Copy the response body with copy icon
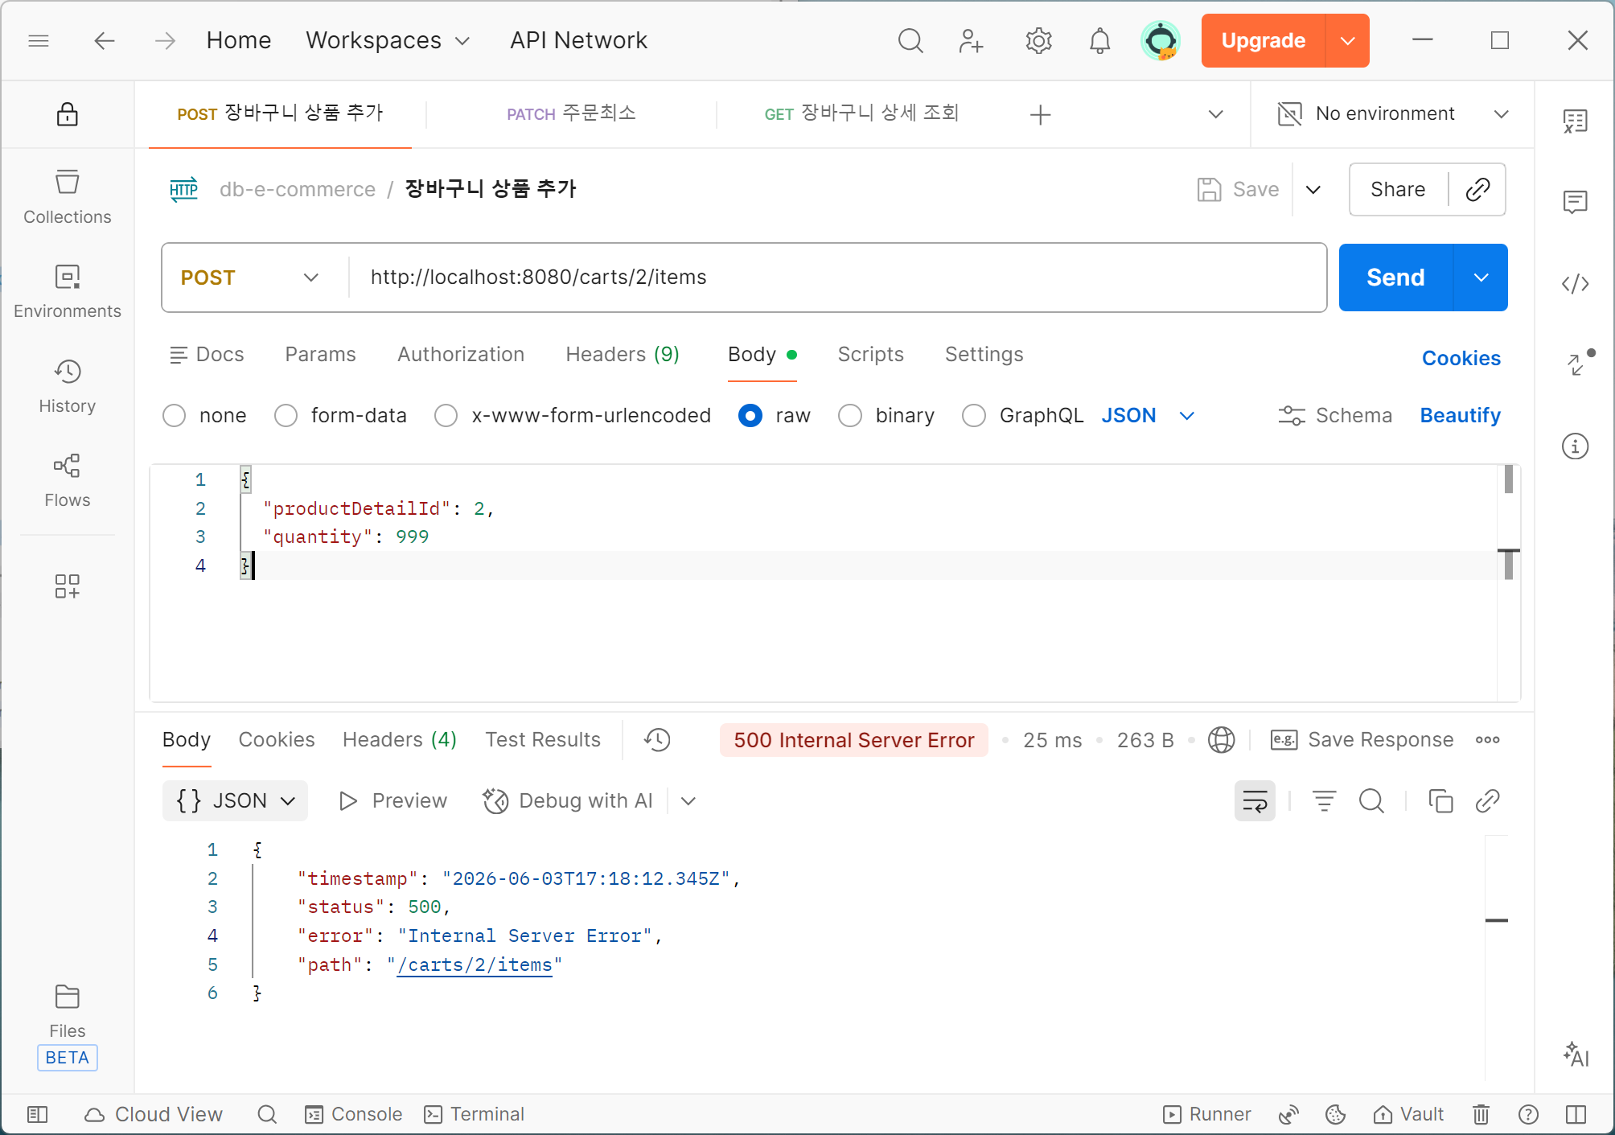Screen dimensions: 1615x1135 pyautogui.click(x=1440, y=801)
